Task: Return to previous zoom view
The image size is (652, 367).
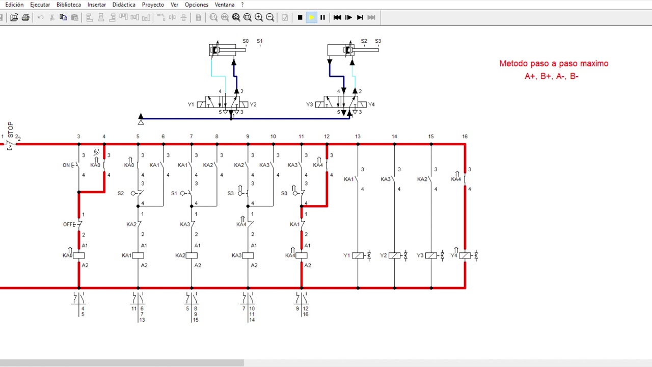Action: pos(225,17)
